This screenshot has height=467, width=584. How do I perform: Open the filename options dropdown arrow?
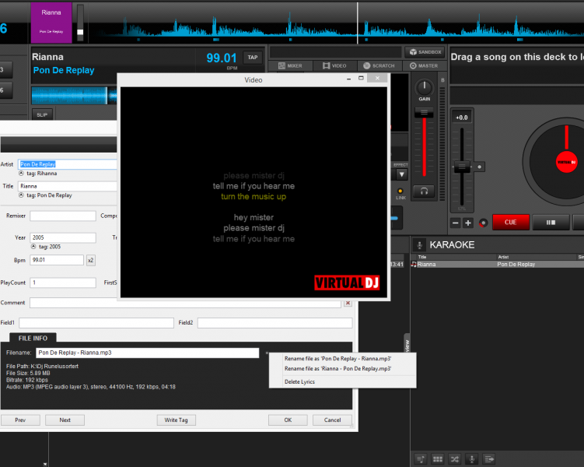click(267, 353)
